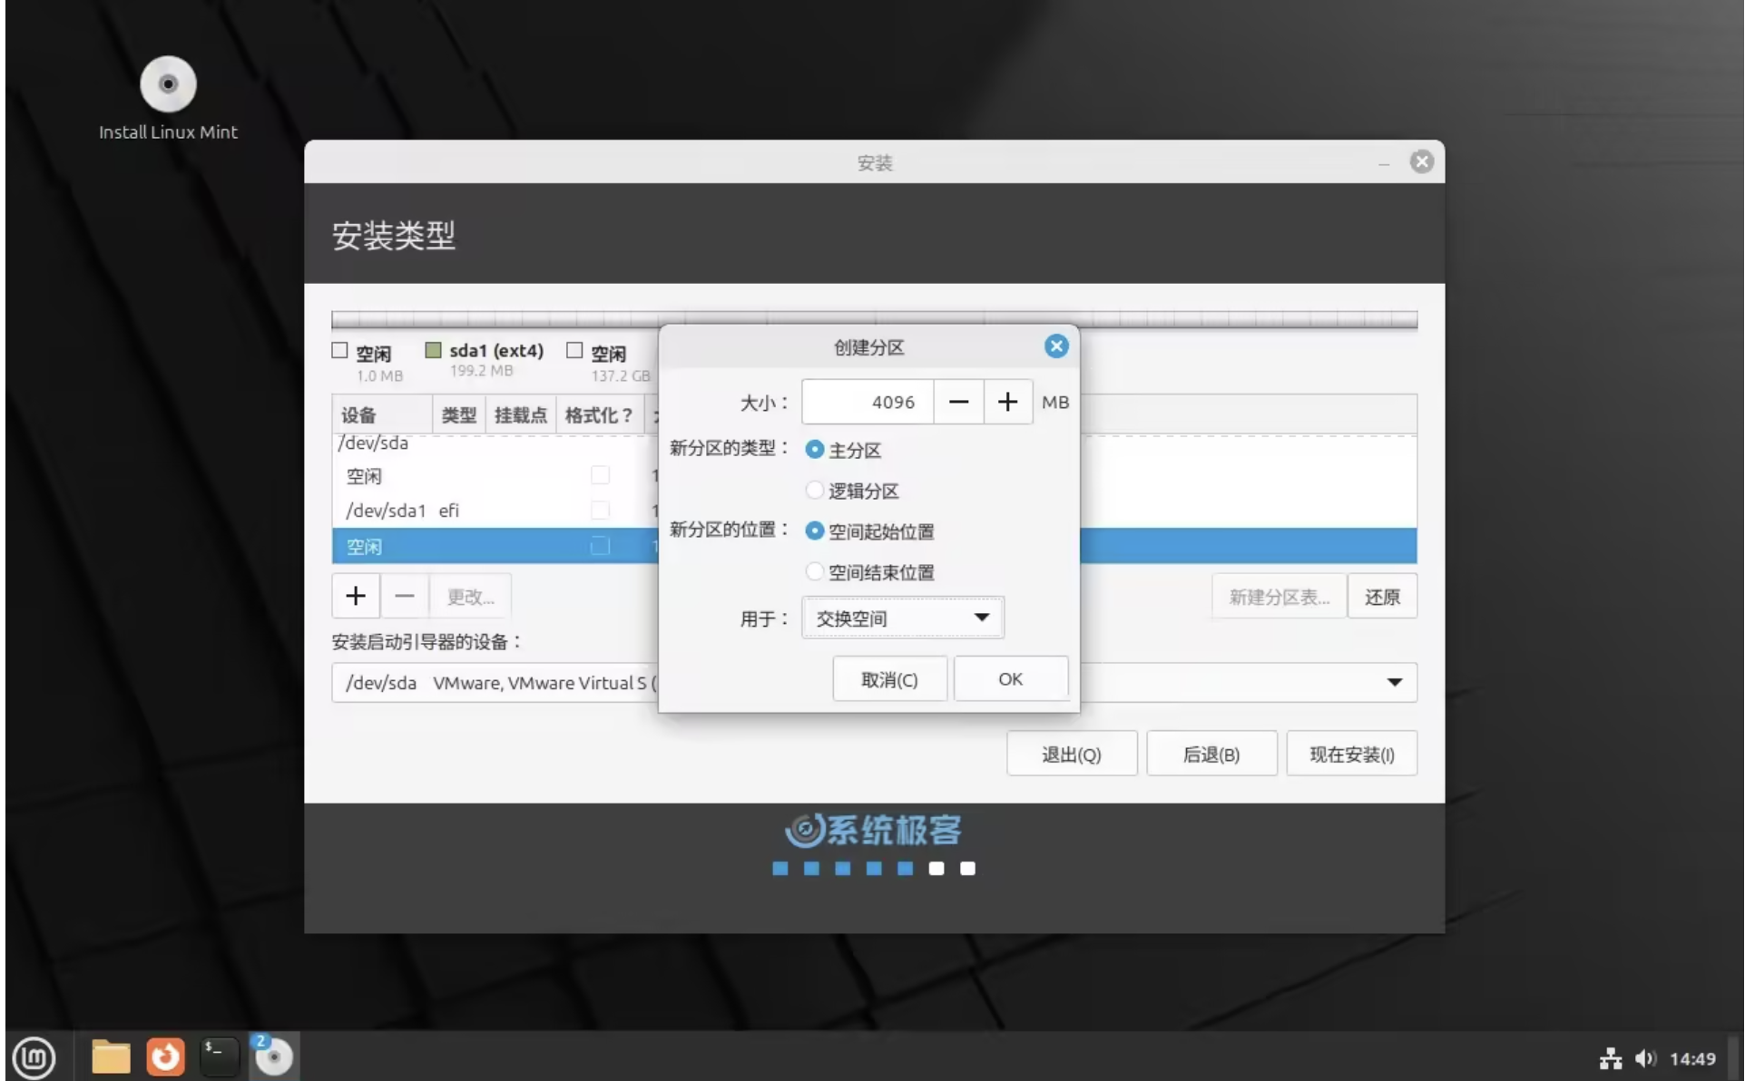
Task: Click the 挂载点 column header
Action: 521,415
